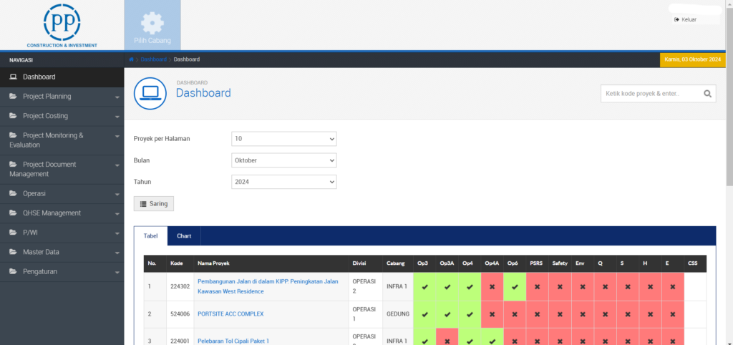Expand the QHSE Management menu arrow
The height and width of the screenshot is (345, 733).
pos(117,214)
